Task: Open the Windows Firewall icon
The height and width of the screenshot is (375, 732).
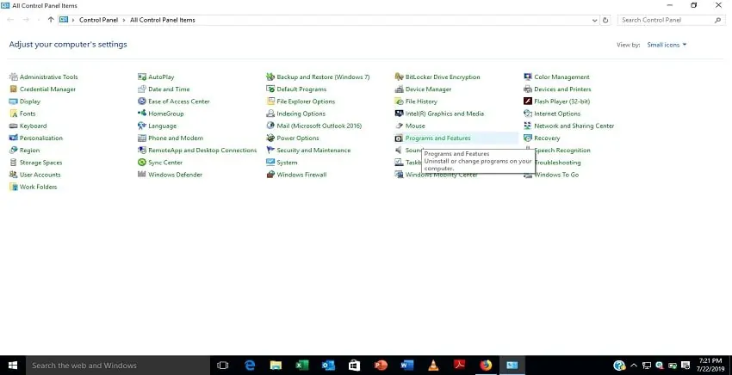Action: point(270,175)
